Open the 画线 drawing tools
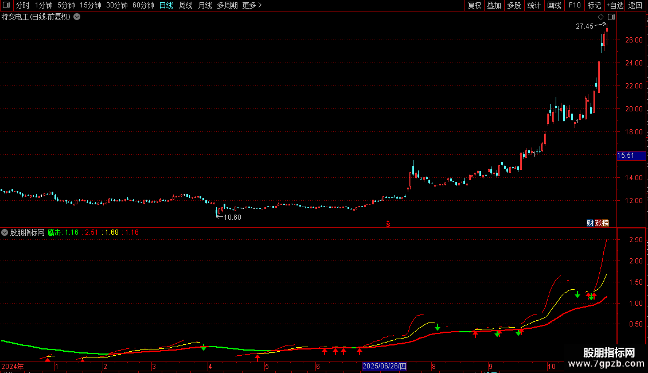648x373 pixels. point(554,5)
